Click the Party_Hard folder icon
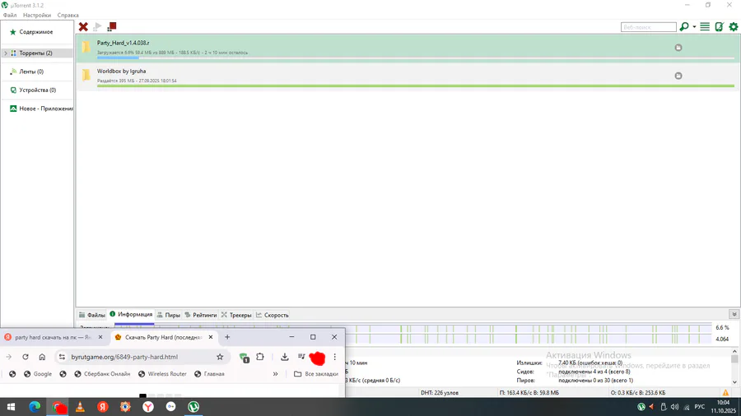The height and width of the screenshot is (416, 741). 86,47
